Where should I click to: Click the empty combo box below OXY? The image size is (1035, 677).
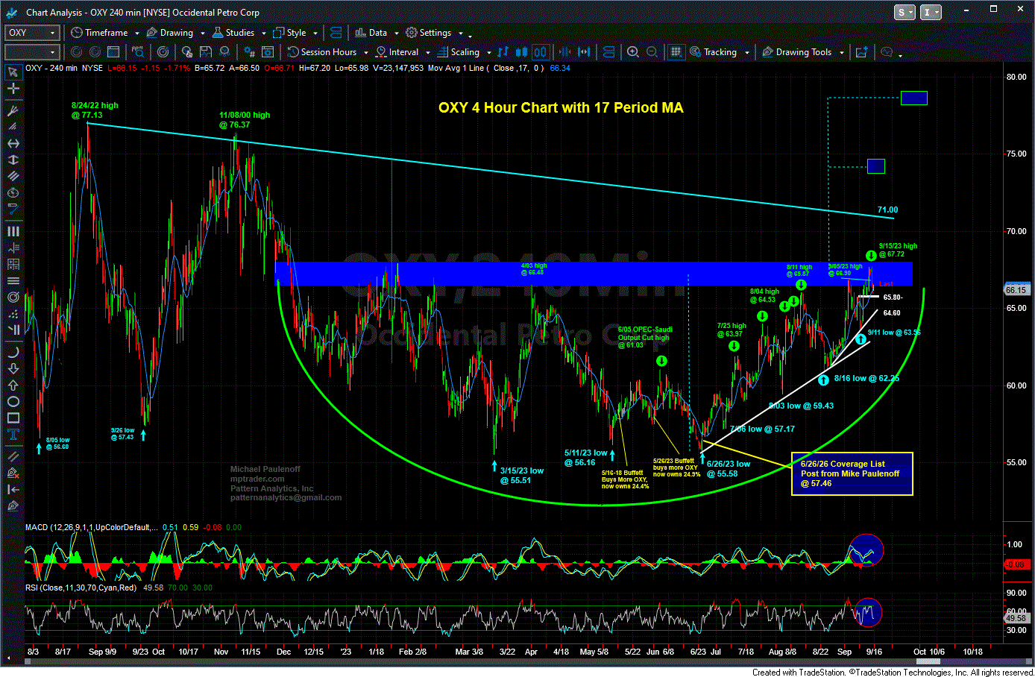[31, 52]
